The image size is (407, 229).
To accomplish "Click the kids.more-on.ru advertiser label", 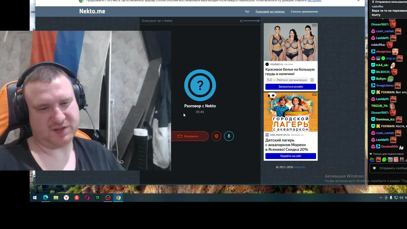I will pos(280,135).
